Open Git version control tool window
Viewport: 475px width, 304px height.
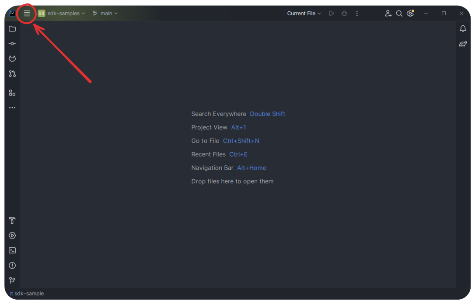pos(12,280)
